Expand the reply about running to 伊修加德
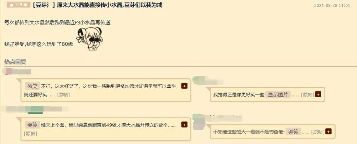The height and width of the screenshot is (144, 357). [184, 86]
